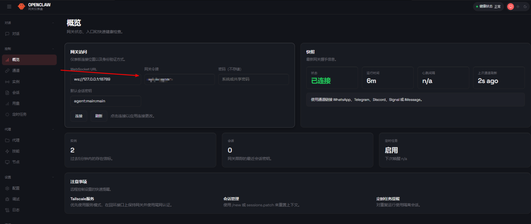
Task: Click the 下次唤醒 n/a text
Action: coord(396,159)
